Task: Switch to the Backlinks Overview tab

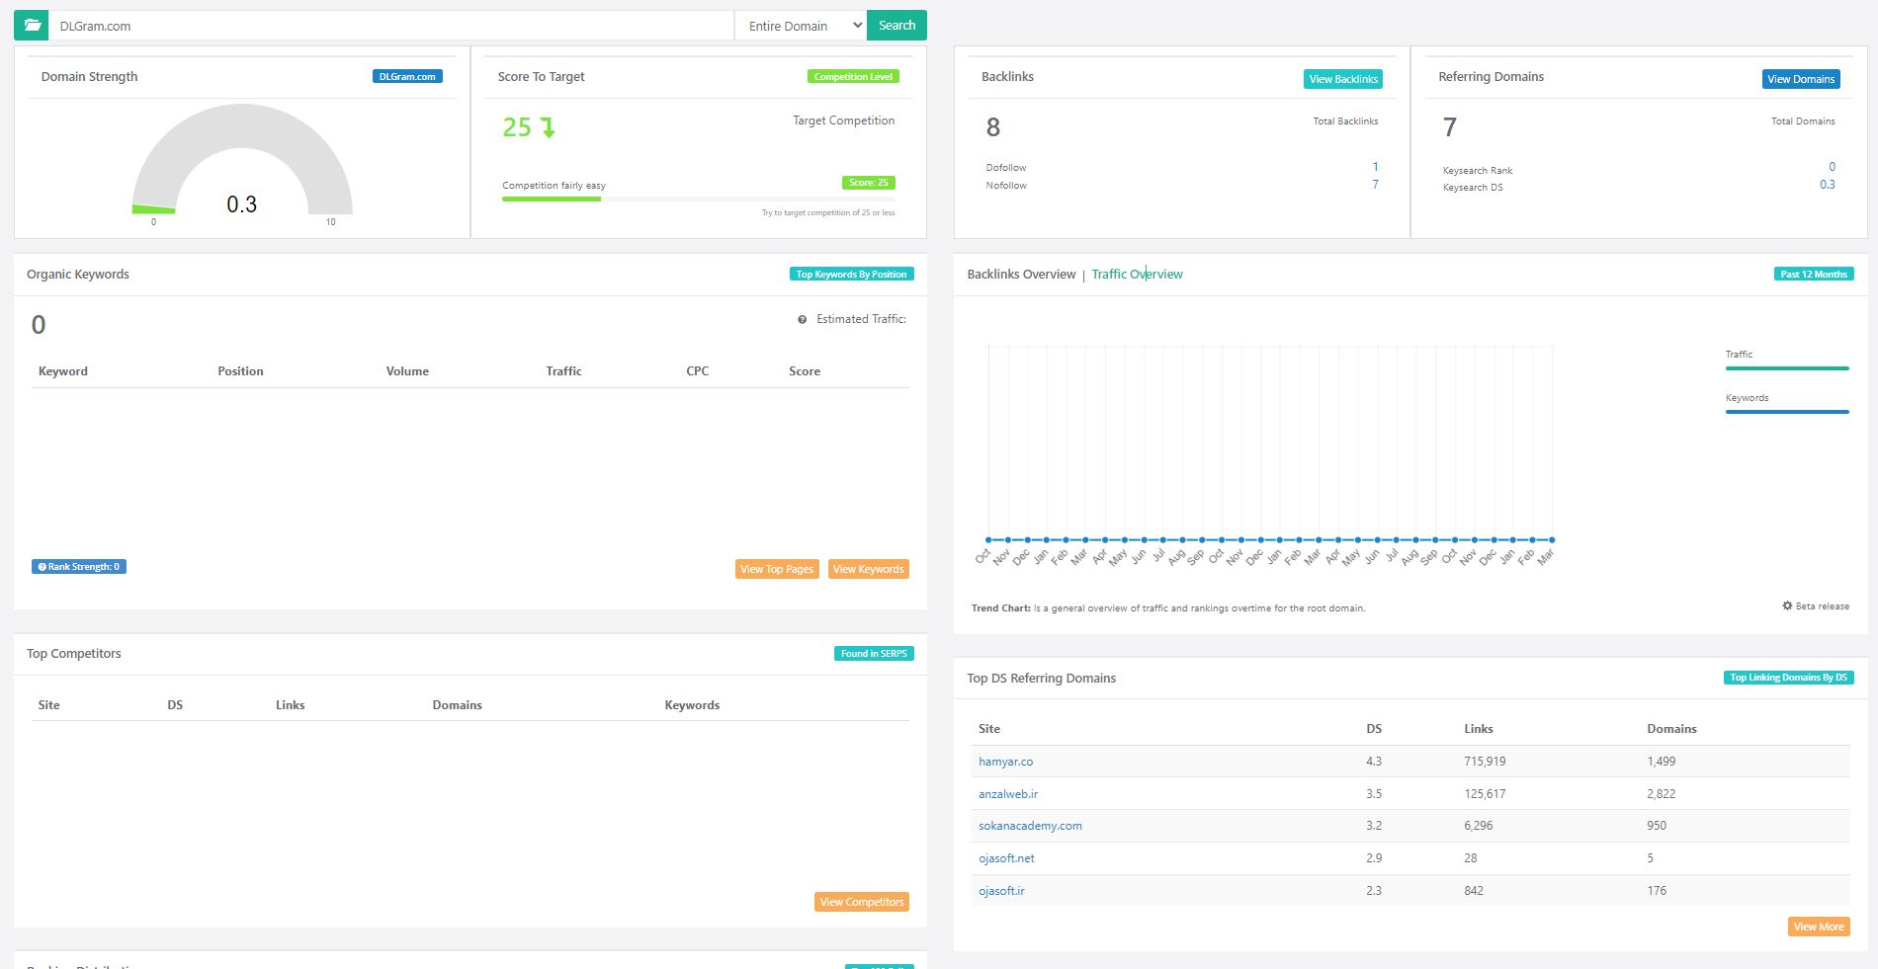Action: tap(1021, 275)
